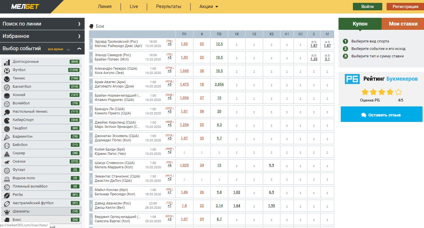The width and height of the screenshot is (424, 228).
Task: Click X2 odds 6.9 for Конлан fight
Action: 271,192
